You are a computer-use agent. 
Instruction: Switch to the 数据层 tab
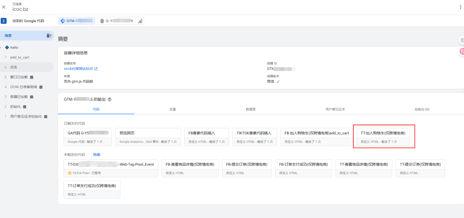251,109
